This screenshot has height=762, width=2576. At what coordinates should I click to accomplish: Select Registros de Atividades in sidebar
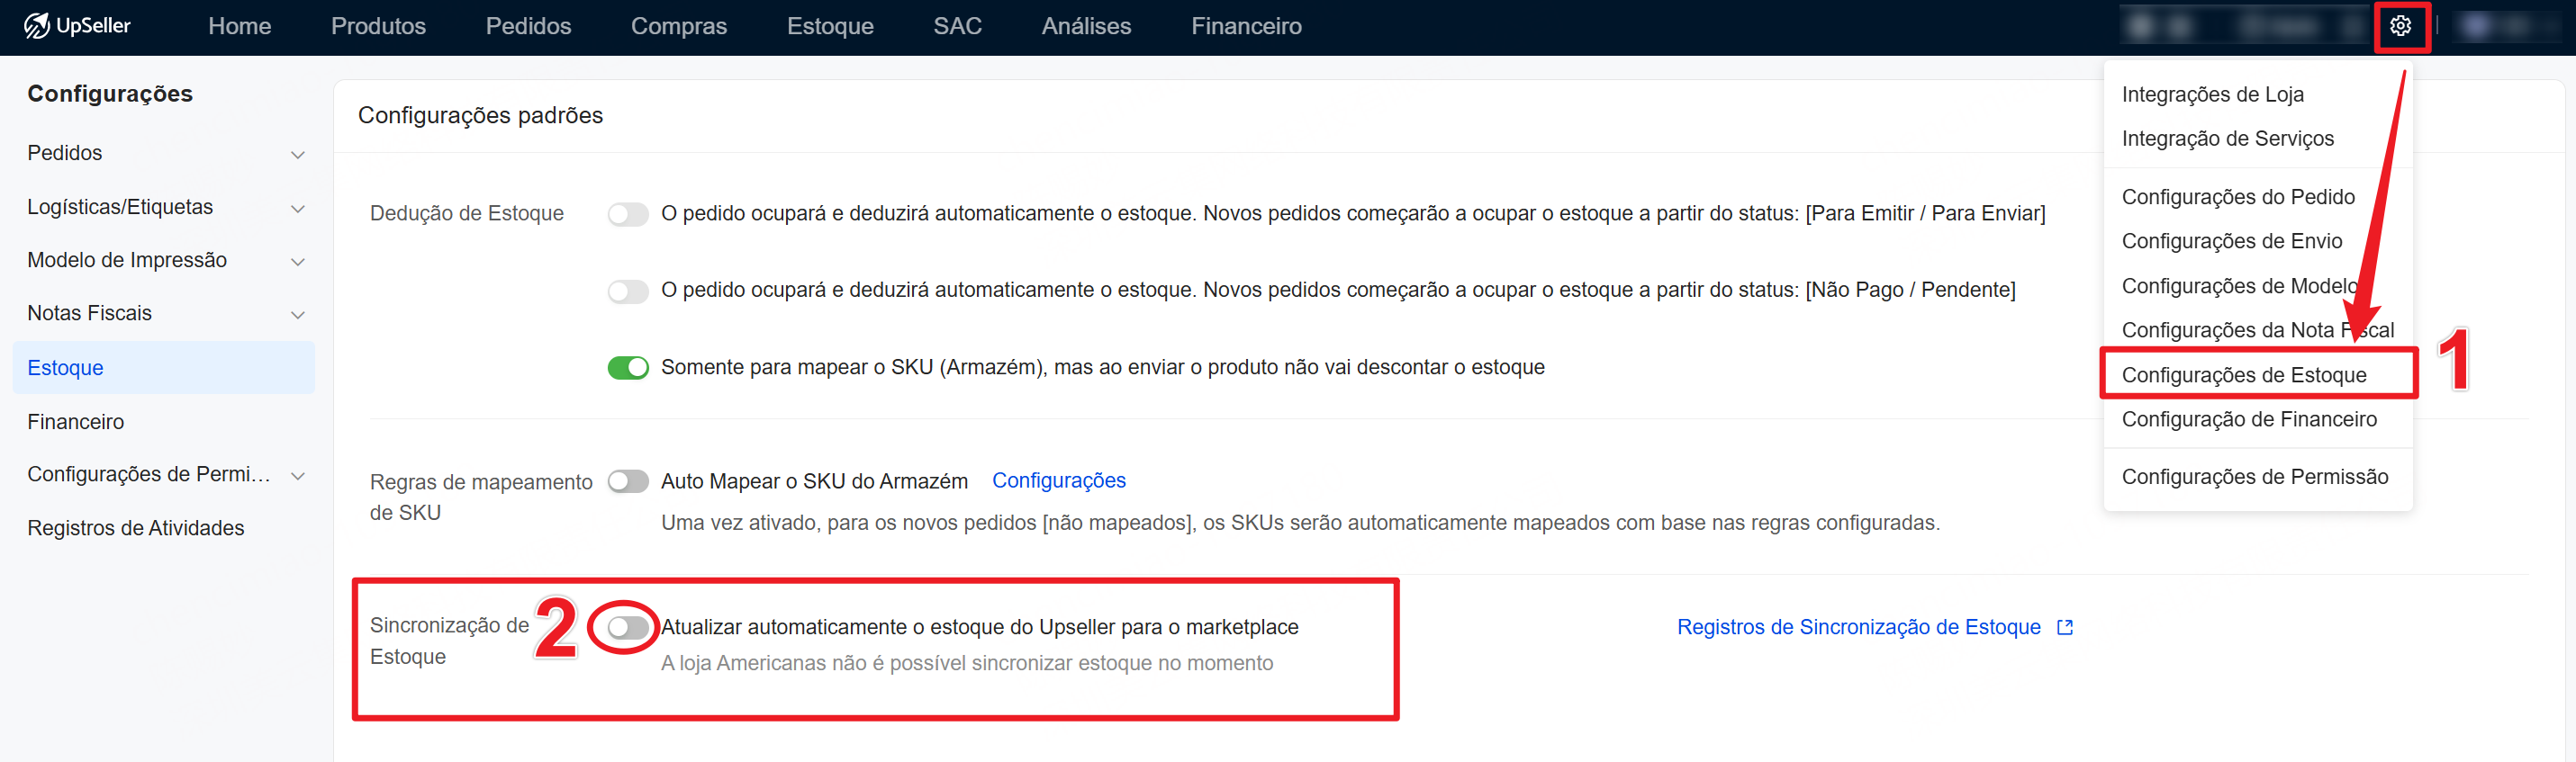pyautogui.click(x=136, y=527)
